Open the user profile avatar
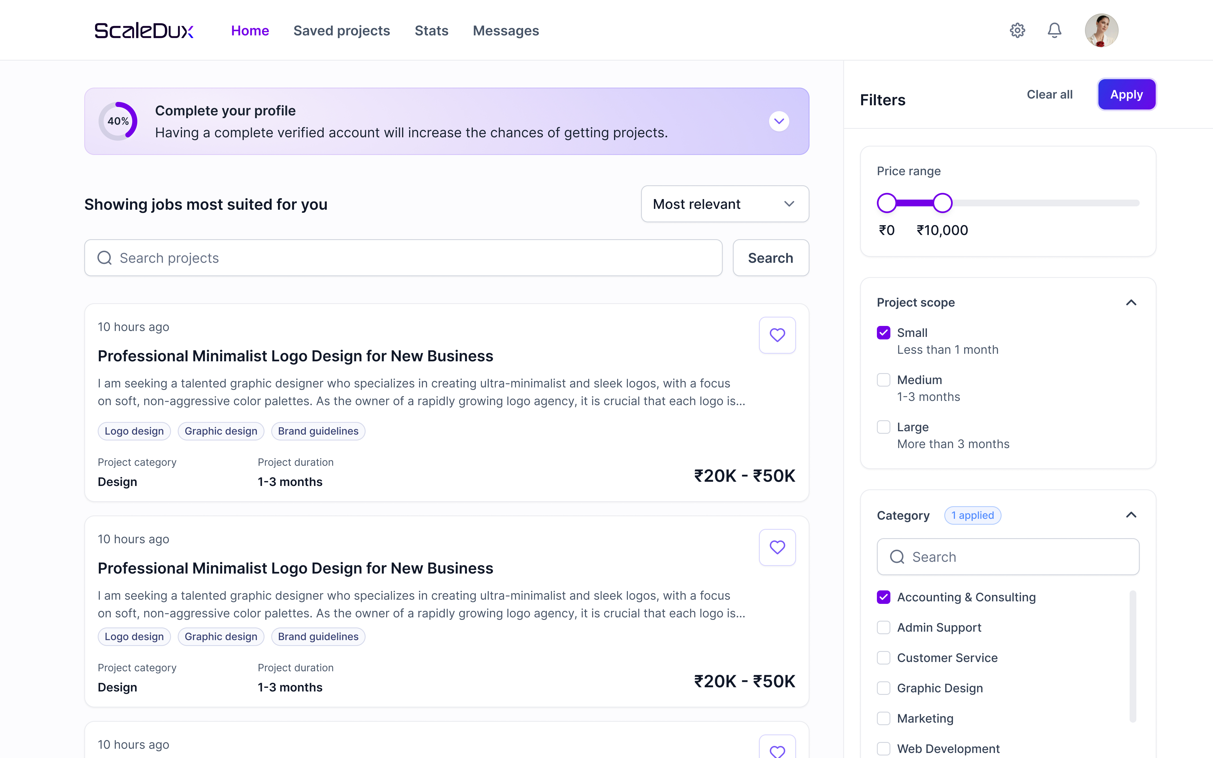1213x758 pixels. (1101, 31)
